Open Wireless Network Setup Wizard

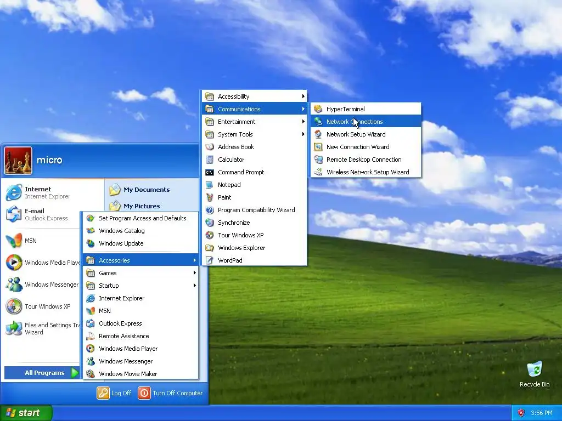pyautogui.click(x=366, y=172)
